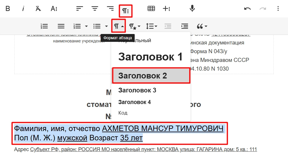This screenshot has height=161, width=288.
Task: Toggle italic formatting
Action: point(23,9)
